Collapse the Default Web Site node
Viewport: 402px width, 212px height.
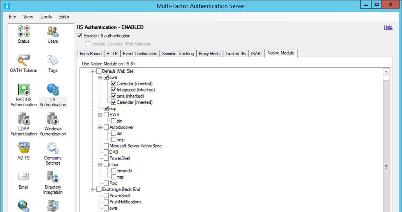pos(93,71)
